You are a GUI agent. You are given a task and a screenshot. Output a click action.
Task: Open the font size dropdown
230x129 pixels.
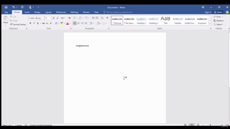point(50,18)
